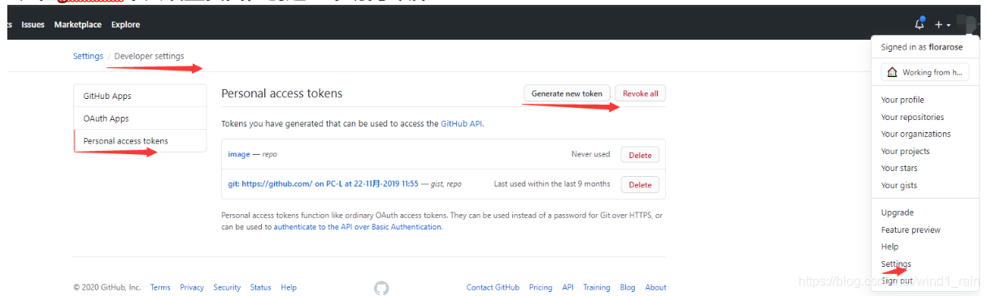The height and width of the screenshot is (296, 987).
Task: Open Pricing footer link
Action: (541, 287)
